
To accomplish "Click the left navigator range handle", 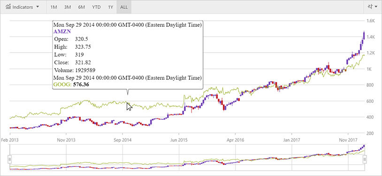I will coord(10,160).
